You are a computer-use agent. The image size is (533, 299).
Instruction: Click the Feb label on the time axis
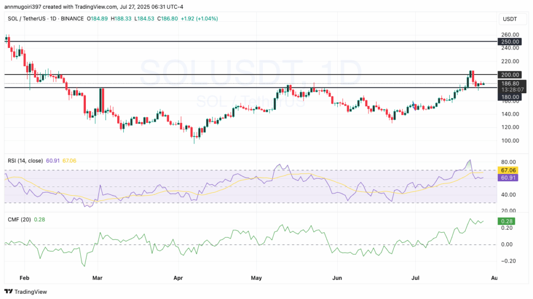(24, 278)
